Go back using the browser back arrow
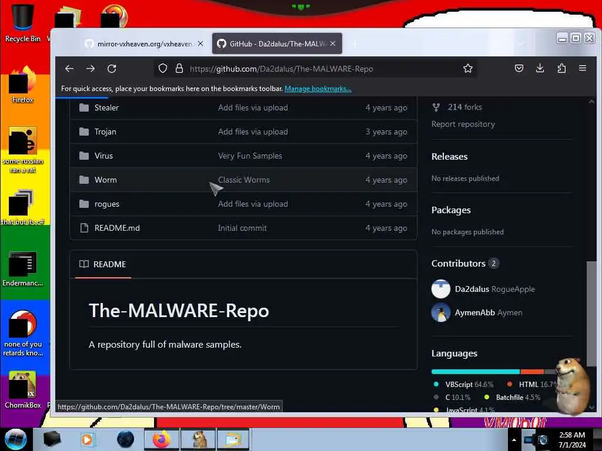 click(69, 69)
